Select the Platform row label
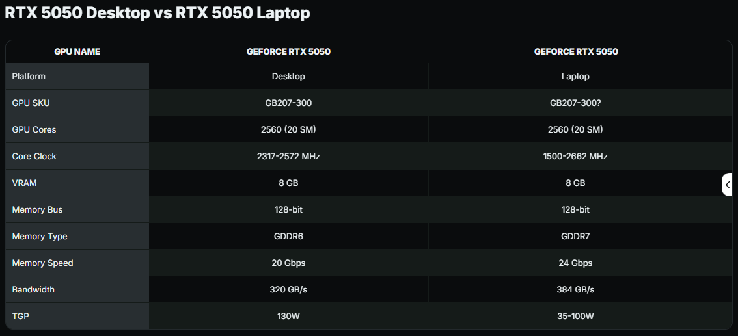 tap(29, 76)
